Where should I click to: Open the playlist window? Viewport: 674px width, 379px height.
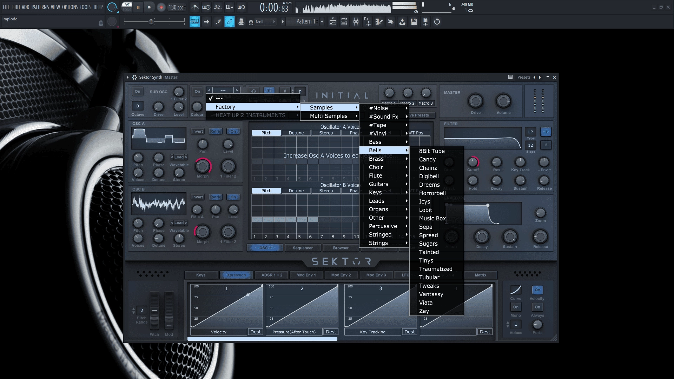pyautogui.click(x=333, y=22)
